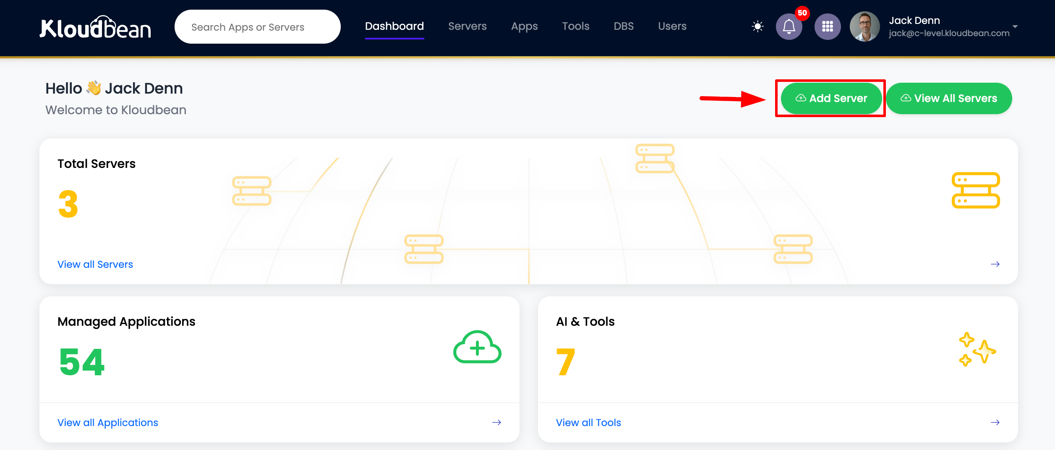The image size is (1055, 450).
Task: Click Jack Denn's profile avatar
Action: coord(864,26)
